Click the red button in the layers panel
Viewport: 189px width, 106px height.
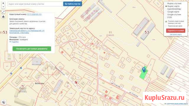pyautogui.click(x=176, y=31)
